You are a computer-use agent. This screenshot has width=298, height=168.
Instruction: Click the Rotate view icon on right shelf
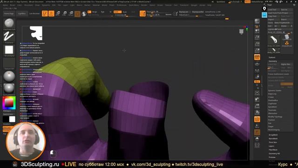point(257,112)
